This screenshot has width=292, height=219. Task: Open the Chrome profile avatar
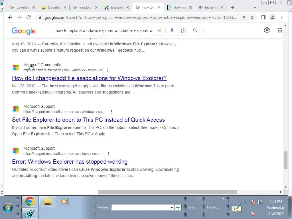point(272,17)
